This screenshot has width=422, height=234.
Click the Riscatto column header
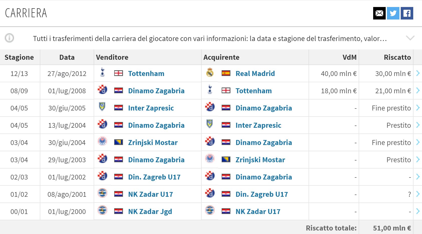coord(397,57)
